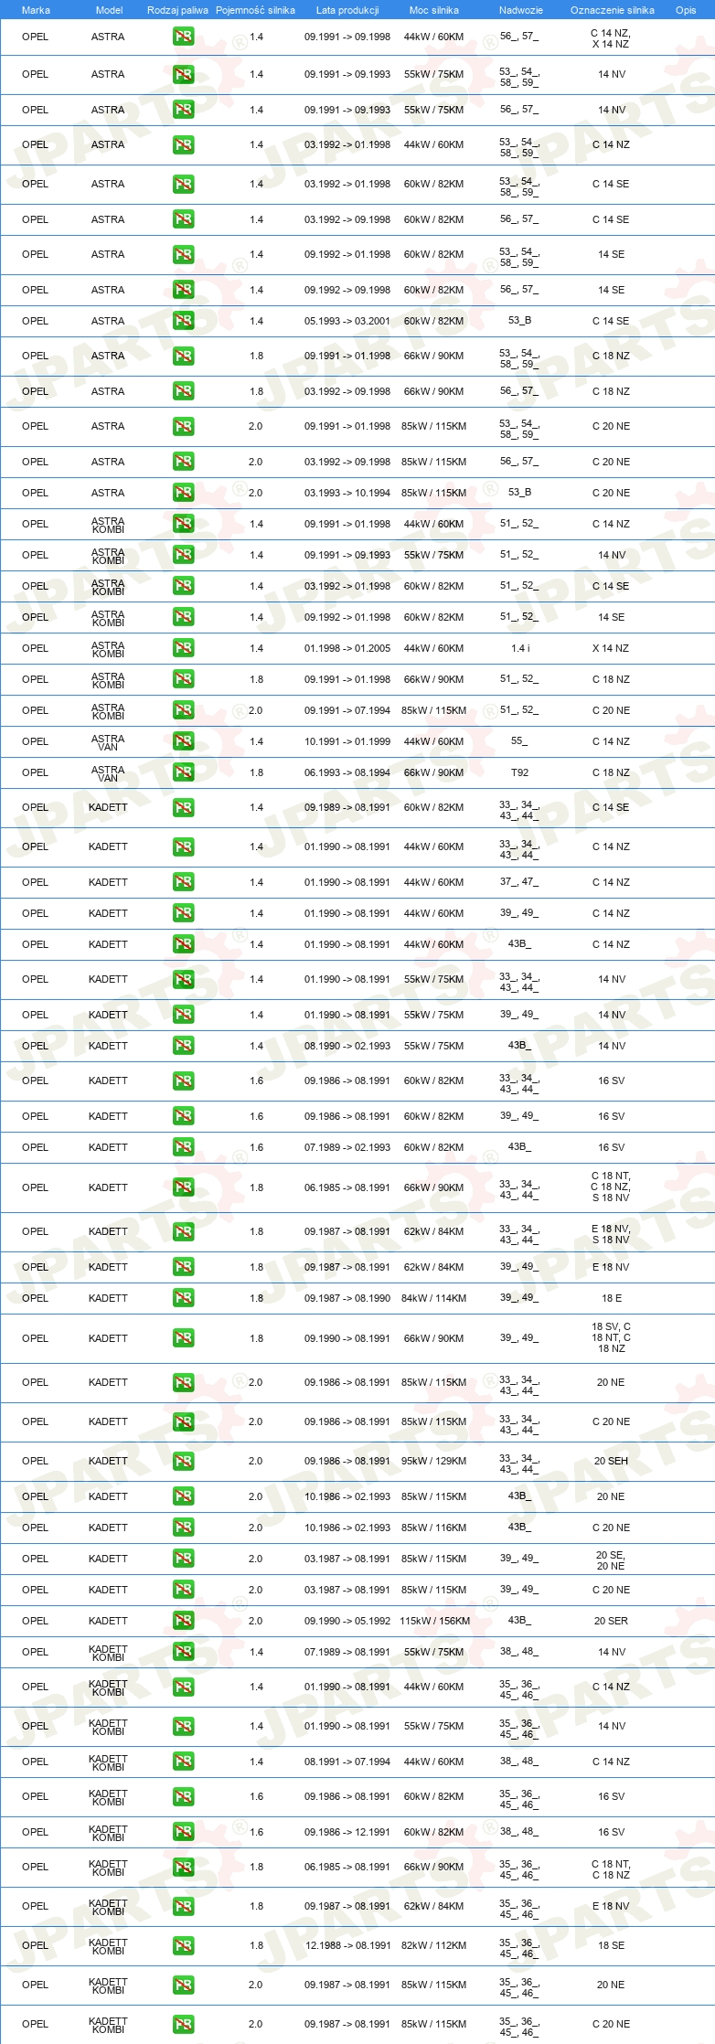Select the body cell '55_'
715x2044 pixels.
(x=519, y=741)
